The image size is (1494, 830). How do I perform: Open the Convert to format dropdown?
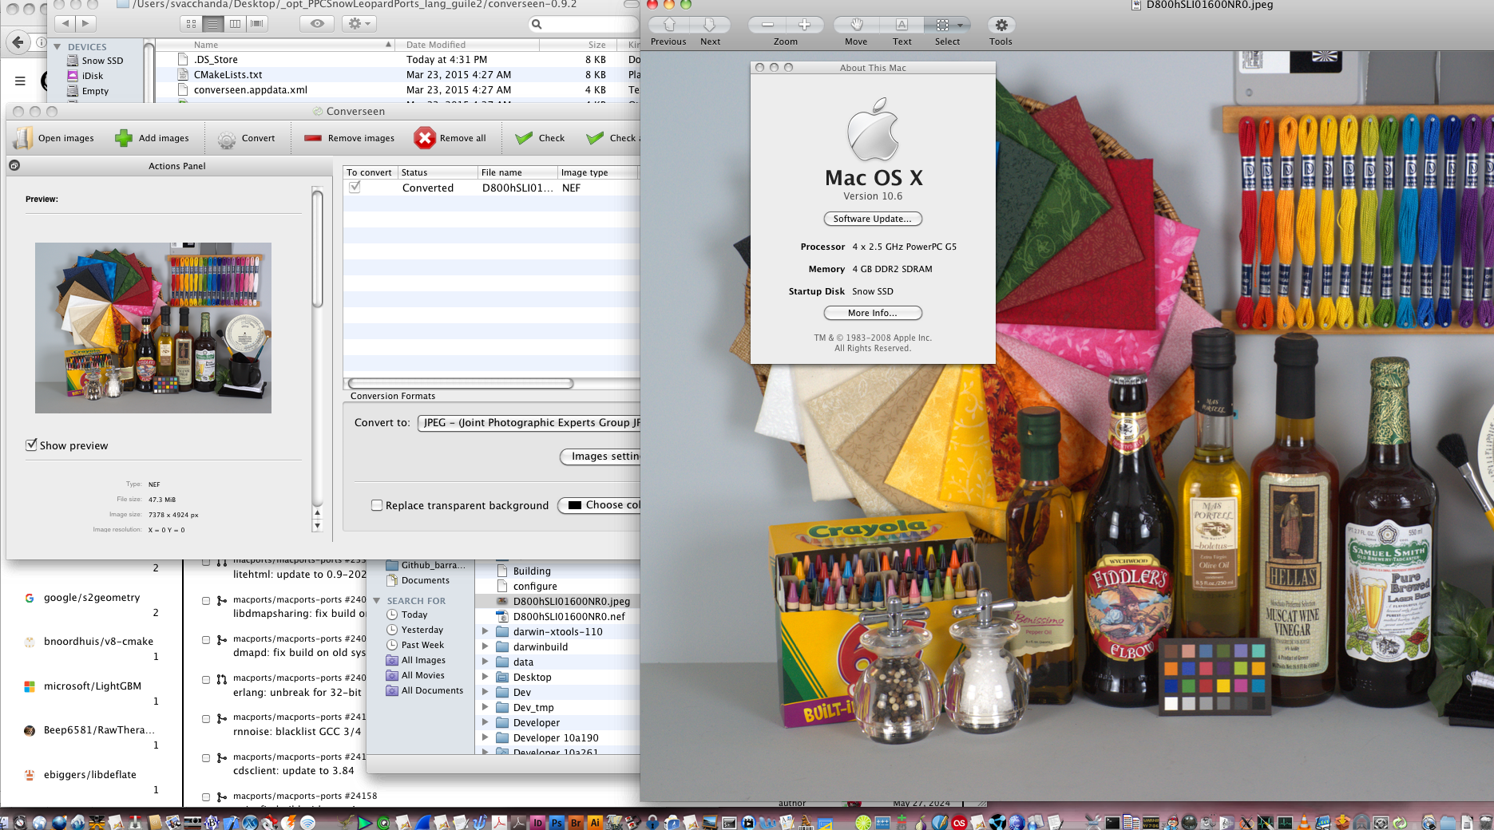[x=529, y=423]
